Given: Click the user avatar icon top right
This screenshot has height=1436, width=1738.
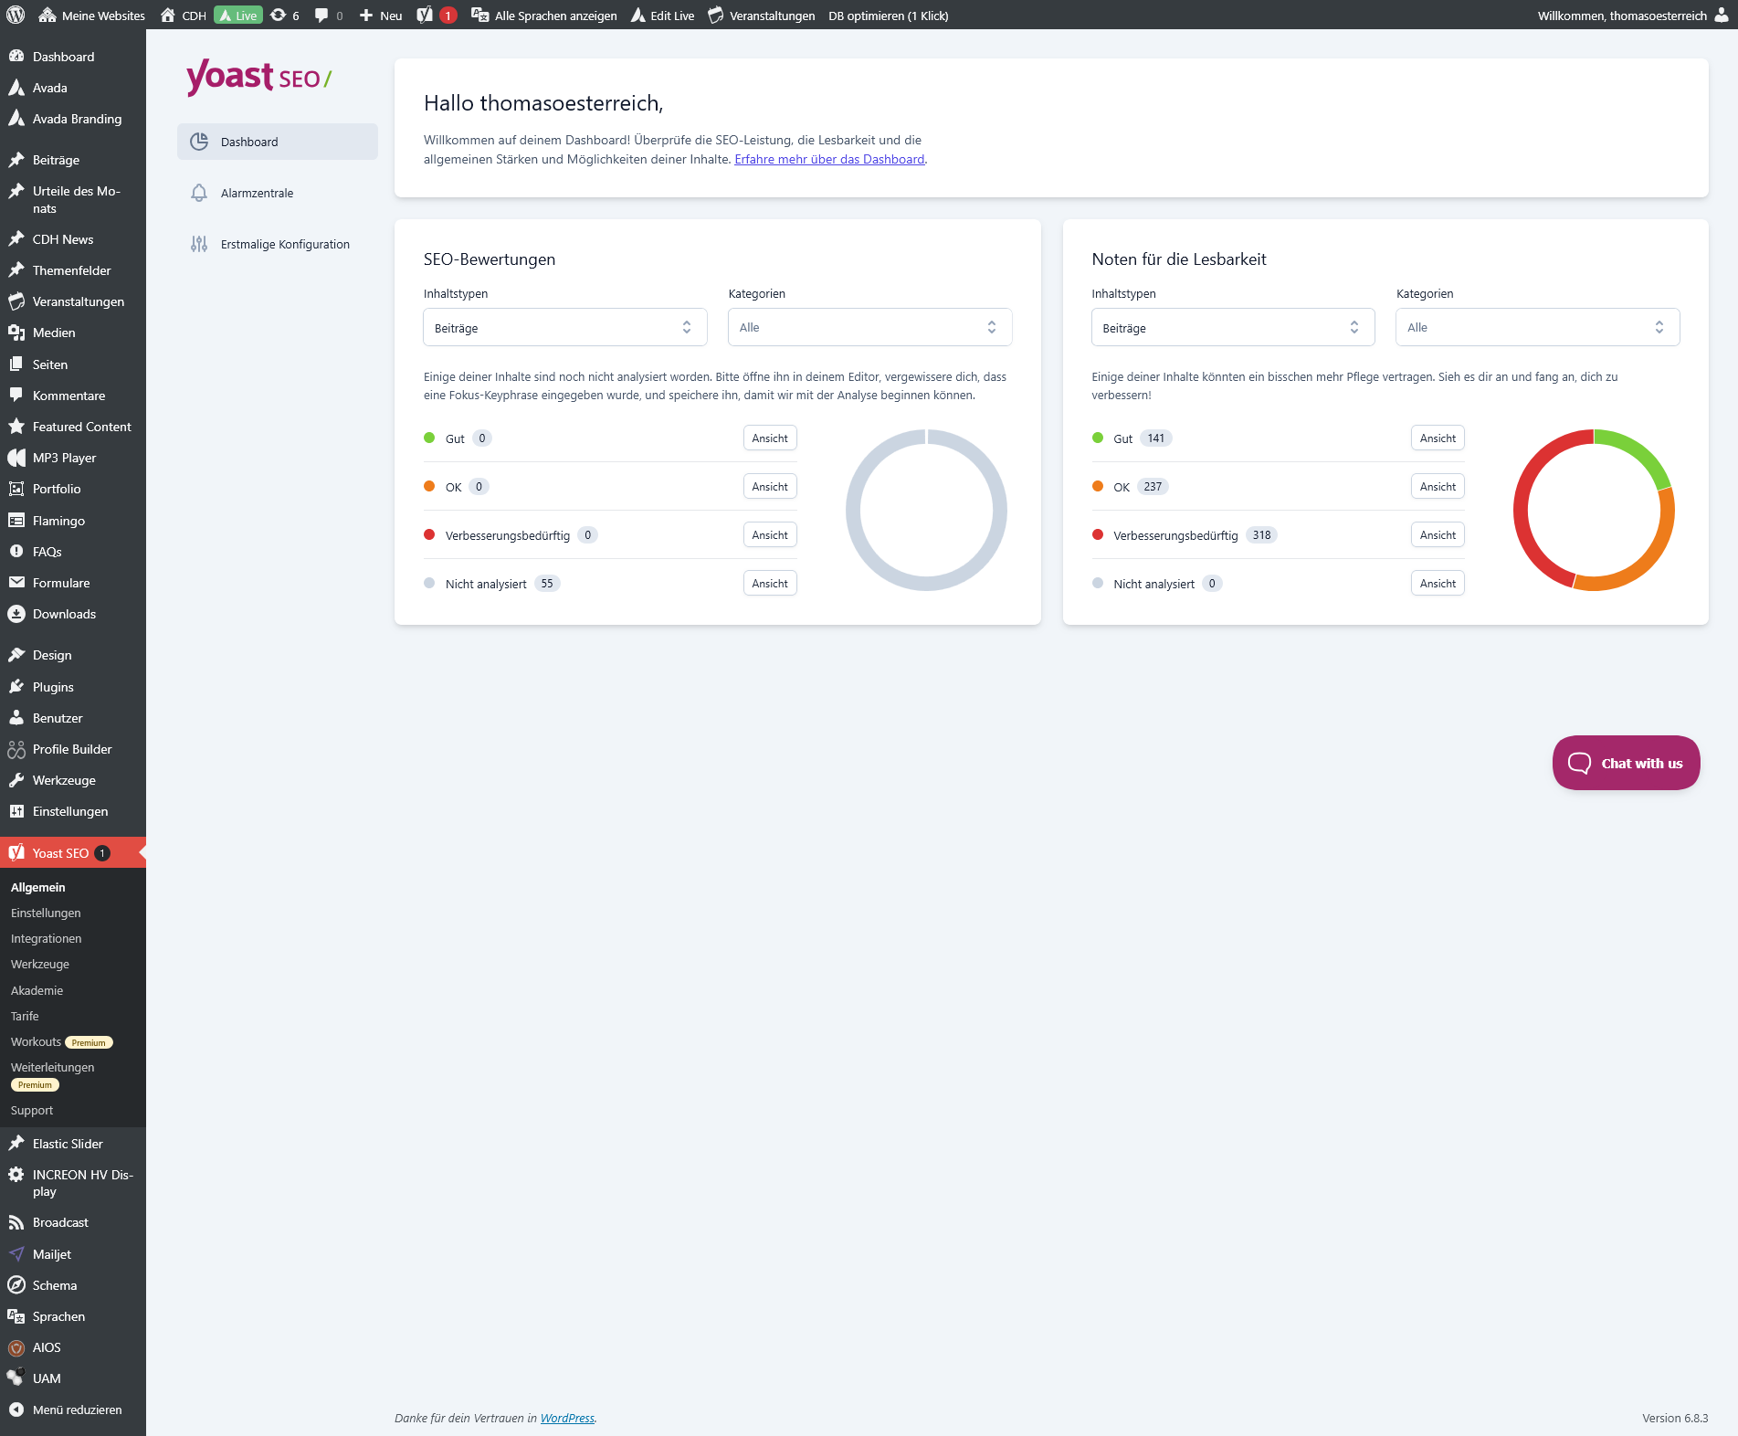Looking at the screenshot, I should tap(1722, 15).
